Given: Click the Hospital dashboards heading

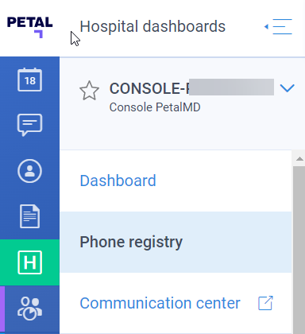Looking at the screenshot, I should [x=152, y=26].
